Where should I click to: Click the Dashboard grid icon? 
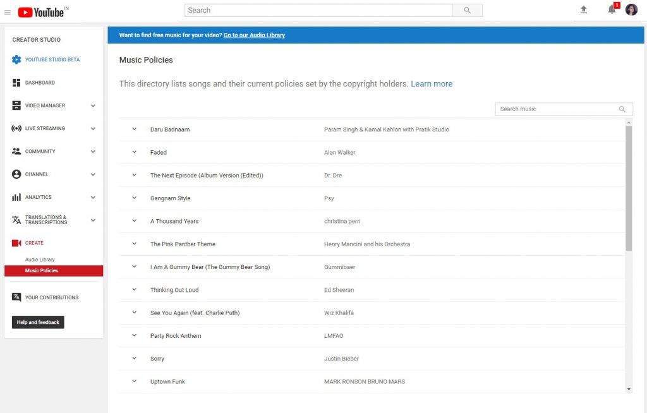pos(16,83)
